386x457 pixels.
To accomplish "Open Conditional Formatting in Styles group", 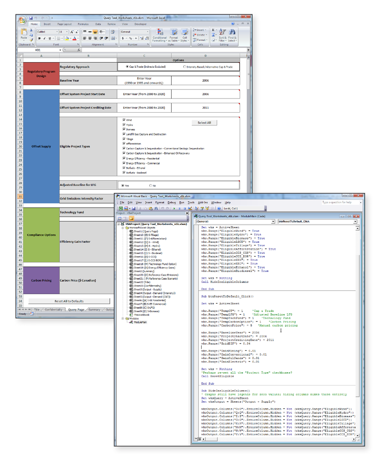I will 160,35.
